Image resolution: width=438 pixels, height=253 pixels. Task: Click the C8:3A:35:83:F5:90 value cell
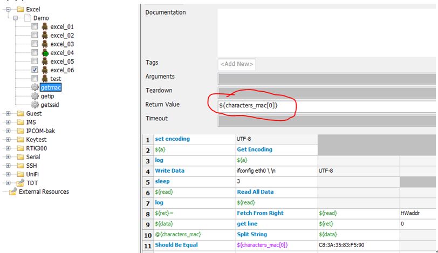pos(359,245)
